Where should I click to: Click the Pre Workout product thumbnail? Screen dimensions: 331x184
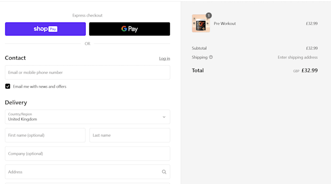(201, 23)
